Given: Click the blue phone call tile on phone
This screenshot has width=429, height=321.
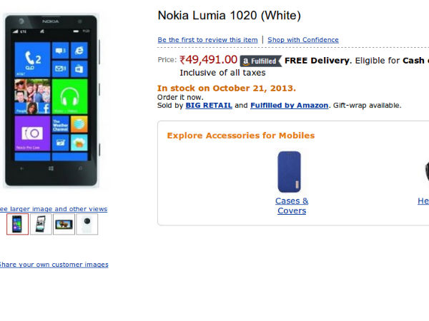Looking at the screenshot, I should [33, 60].
